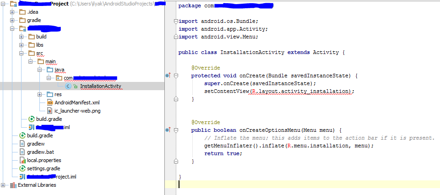Select settings.gradle in the project tree
The image size is (440, 195).
pos(44,168)
